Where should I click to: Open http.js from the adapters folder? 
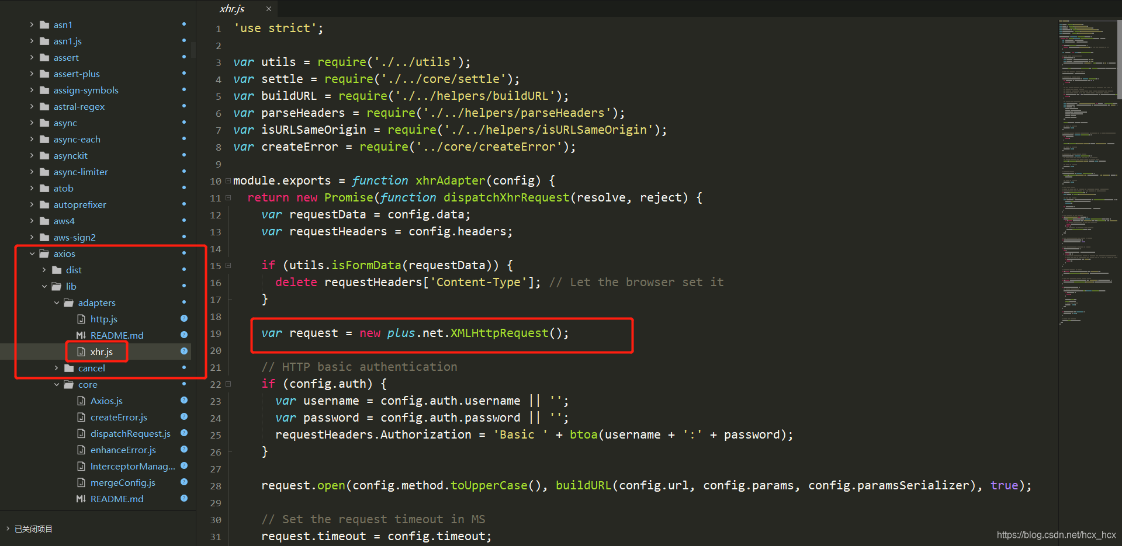pyautogui.click(x=104, y=319)
